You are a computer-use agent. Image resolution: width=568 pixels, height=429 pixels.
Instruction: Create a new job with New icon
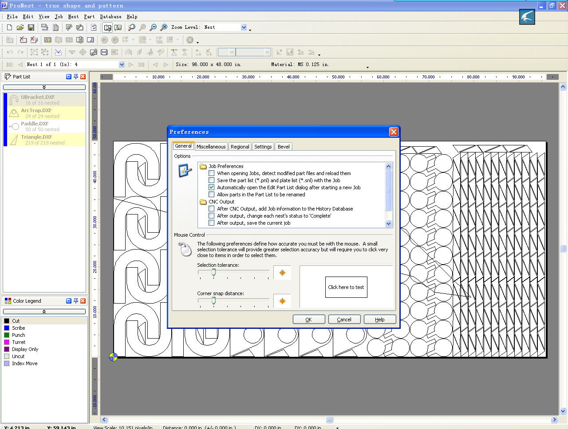point(9,27)
